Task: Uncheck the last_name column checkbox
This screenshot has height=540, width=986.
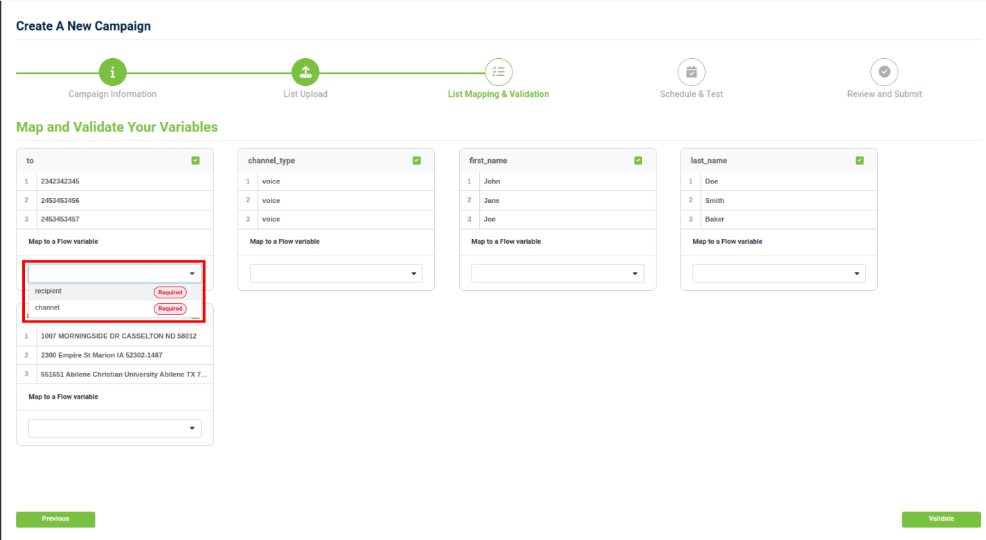Action: (x=860, y=161)
